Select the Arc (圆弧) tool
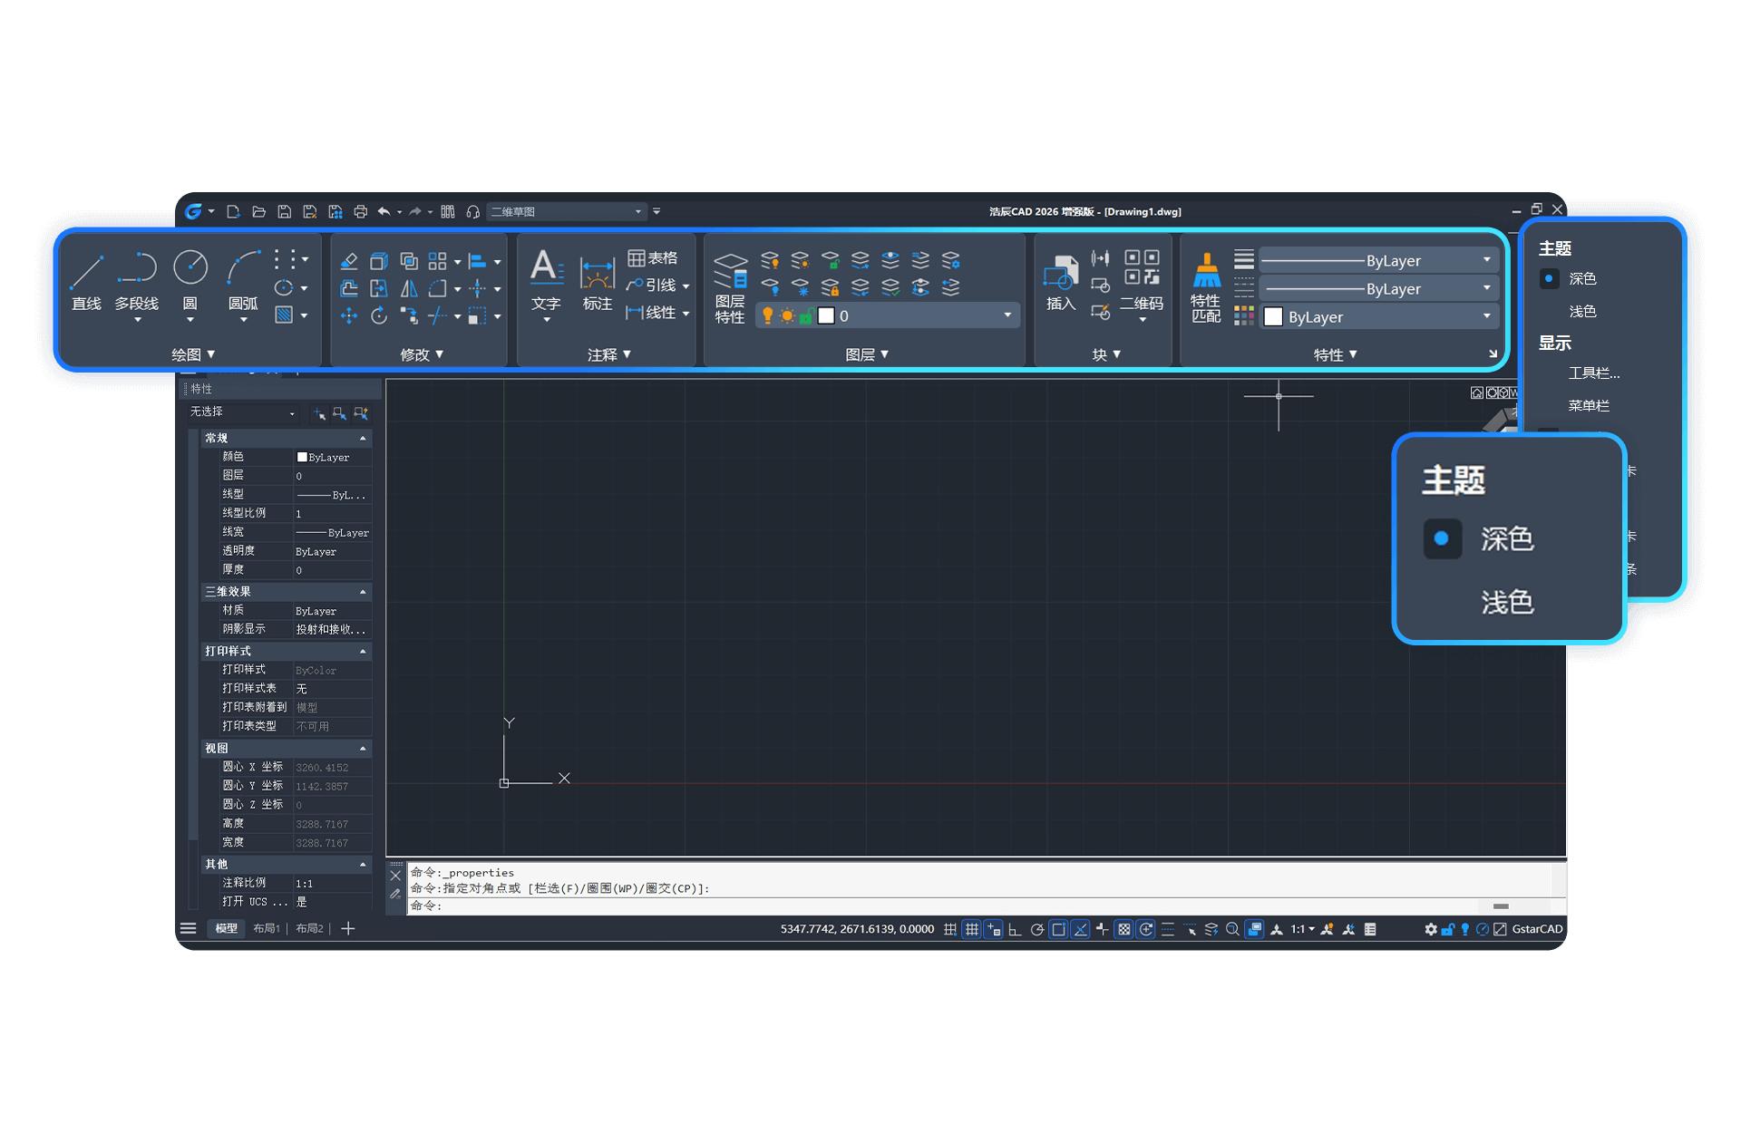This screenshot has width=1741, height=1143. coord(243,286)
